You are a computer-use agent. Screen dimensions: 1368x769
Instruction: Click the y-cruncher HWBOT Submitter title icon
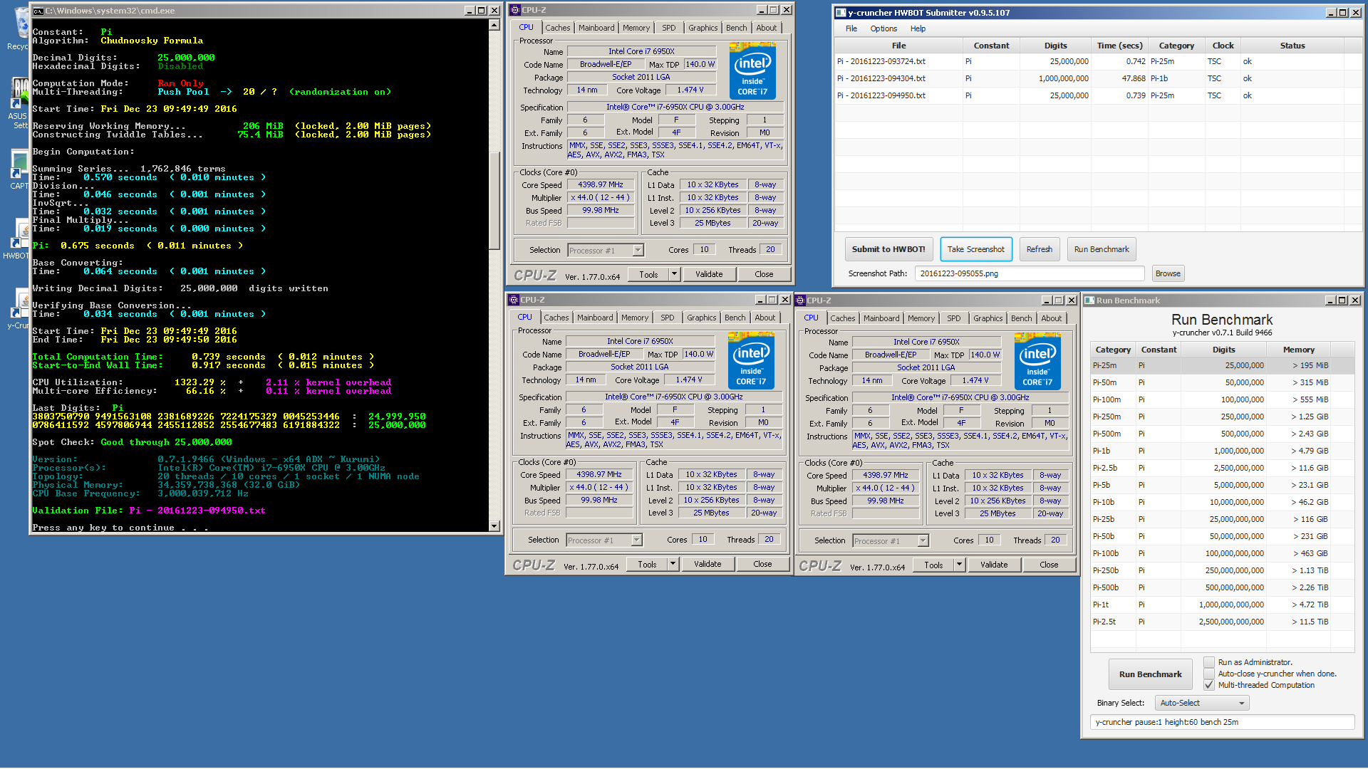coord(841,13)
